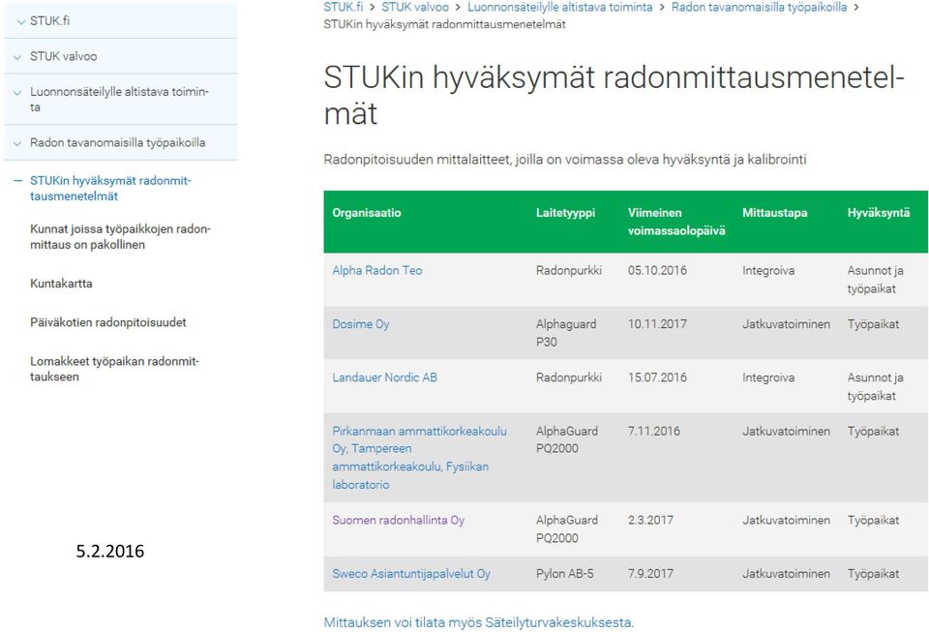Click the STUK.fi breadcrumb link
Image resolution: width=929 pixels, height=632 pixels.
point(343,7)
